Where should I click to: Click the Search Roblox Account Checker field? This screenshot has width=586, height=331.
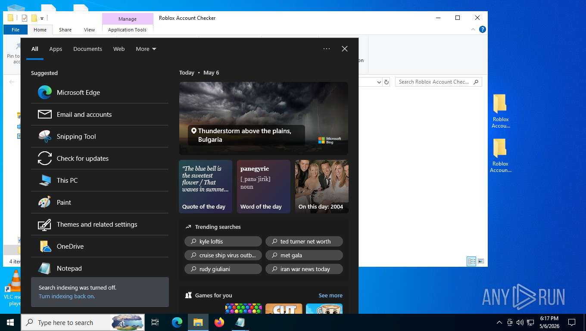coord(438,82)
